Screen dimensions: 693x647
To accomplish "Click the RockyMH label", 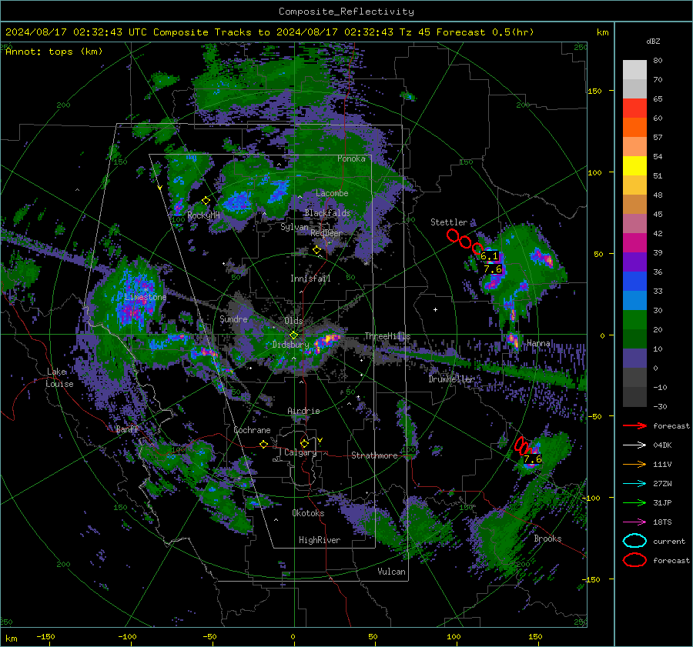I will [x=203, y=215].
